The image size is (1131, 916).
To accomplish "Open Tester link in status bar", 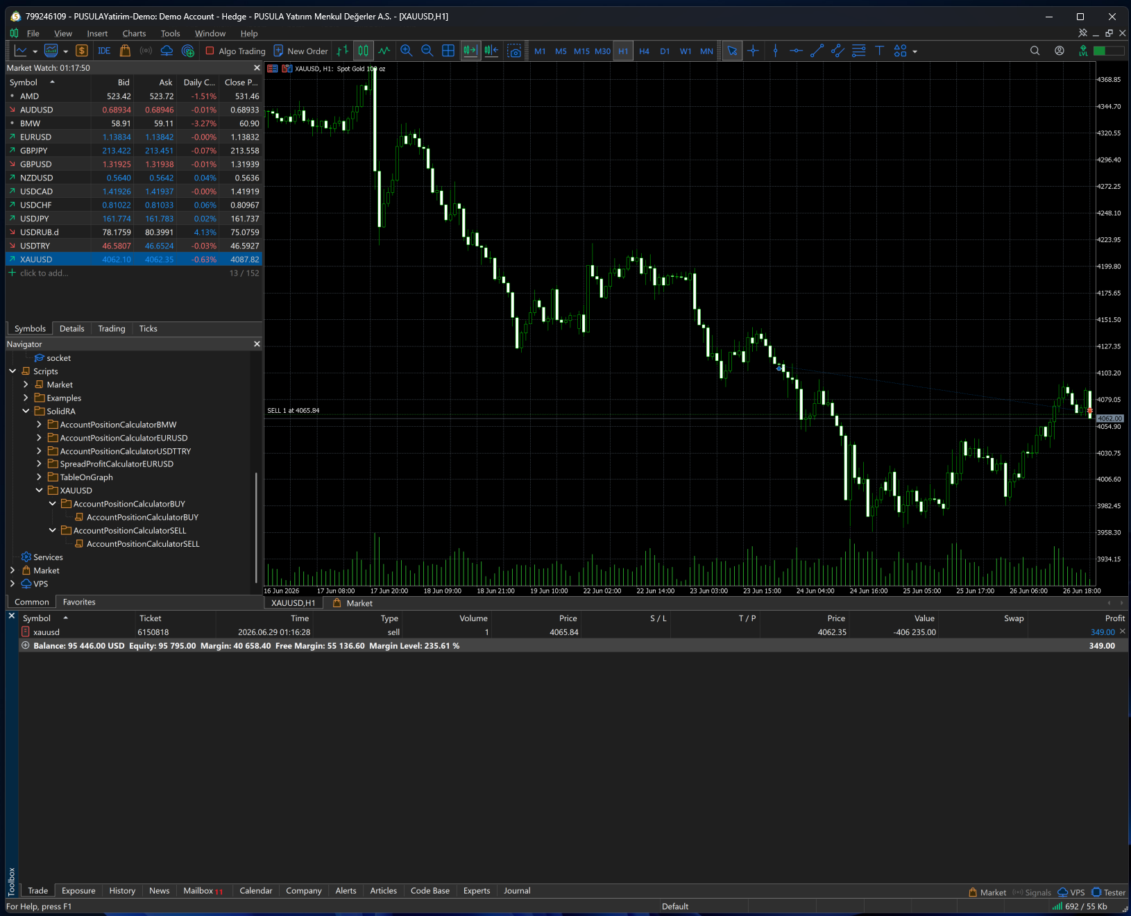I will pyautogui.click(x=1108, y=892).
